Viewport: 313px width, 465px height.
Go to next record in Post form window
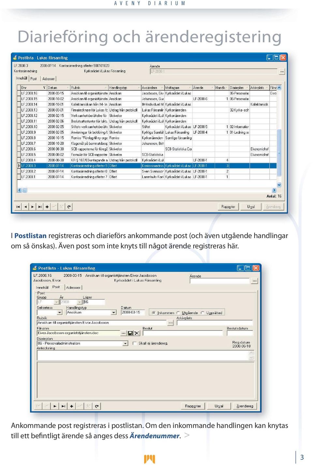pyautogui.click(x=55, y=406)
